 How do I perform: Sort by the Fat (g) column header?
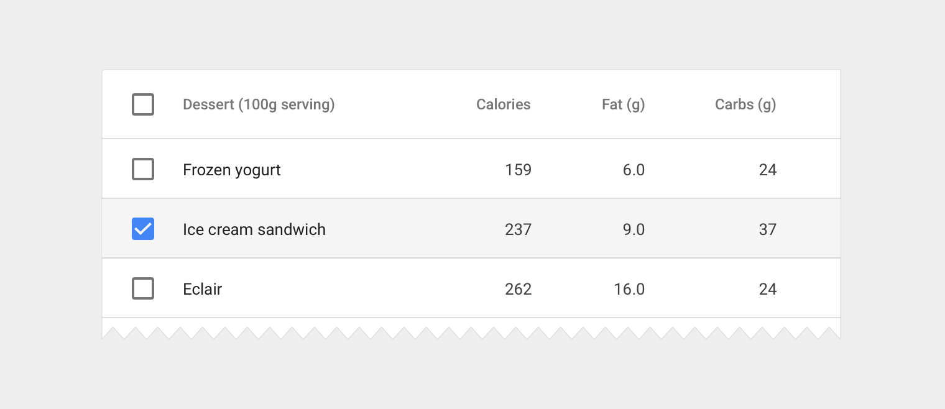[x=623, y=104]
